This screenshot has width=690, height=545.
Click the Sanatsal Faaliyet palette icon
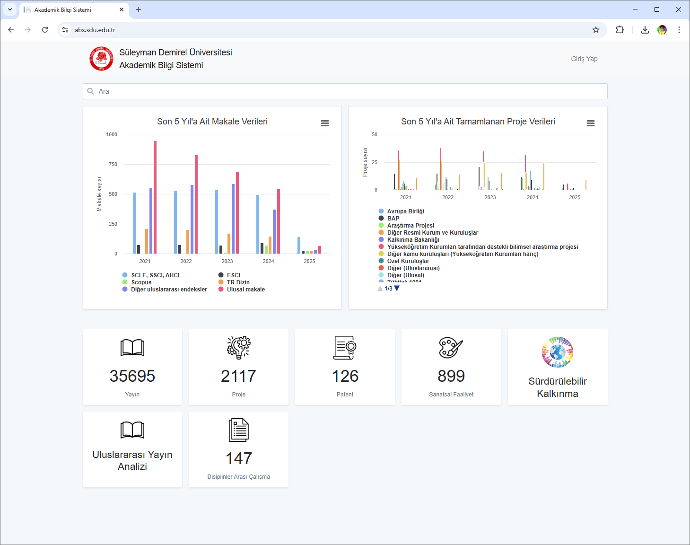coord(451,348)
